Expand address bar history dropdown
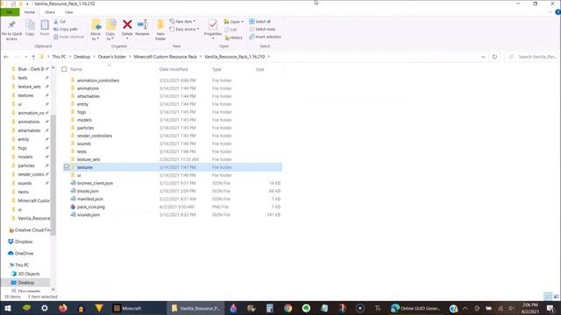Image resolution: width=561 pixels, height=315 pixels. click(483, 57)
